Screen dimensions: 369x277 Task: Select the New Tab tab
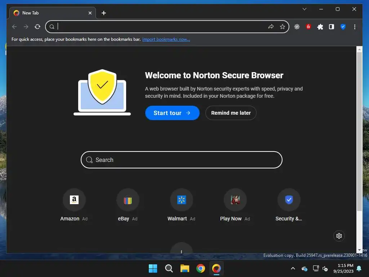(x=53, y=13)
